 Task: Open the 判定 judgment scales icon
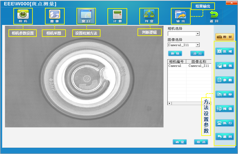149,16
